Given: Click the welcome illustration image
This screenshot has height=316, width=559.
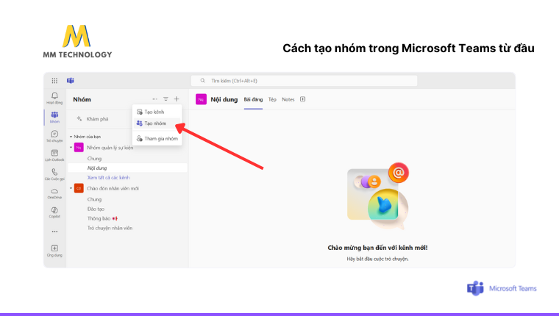Looking at the screenshot, I should tap(378, 195).
